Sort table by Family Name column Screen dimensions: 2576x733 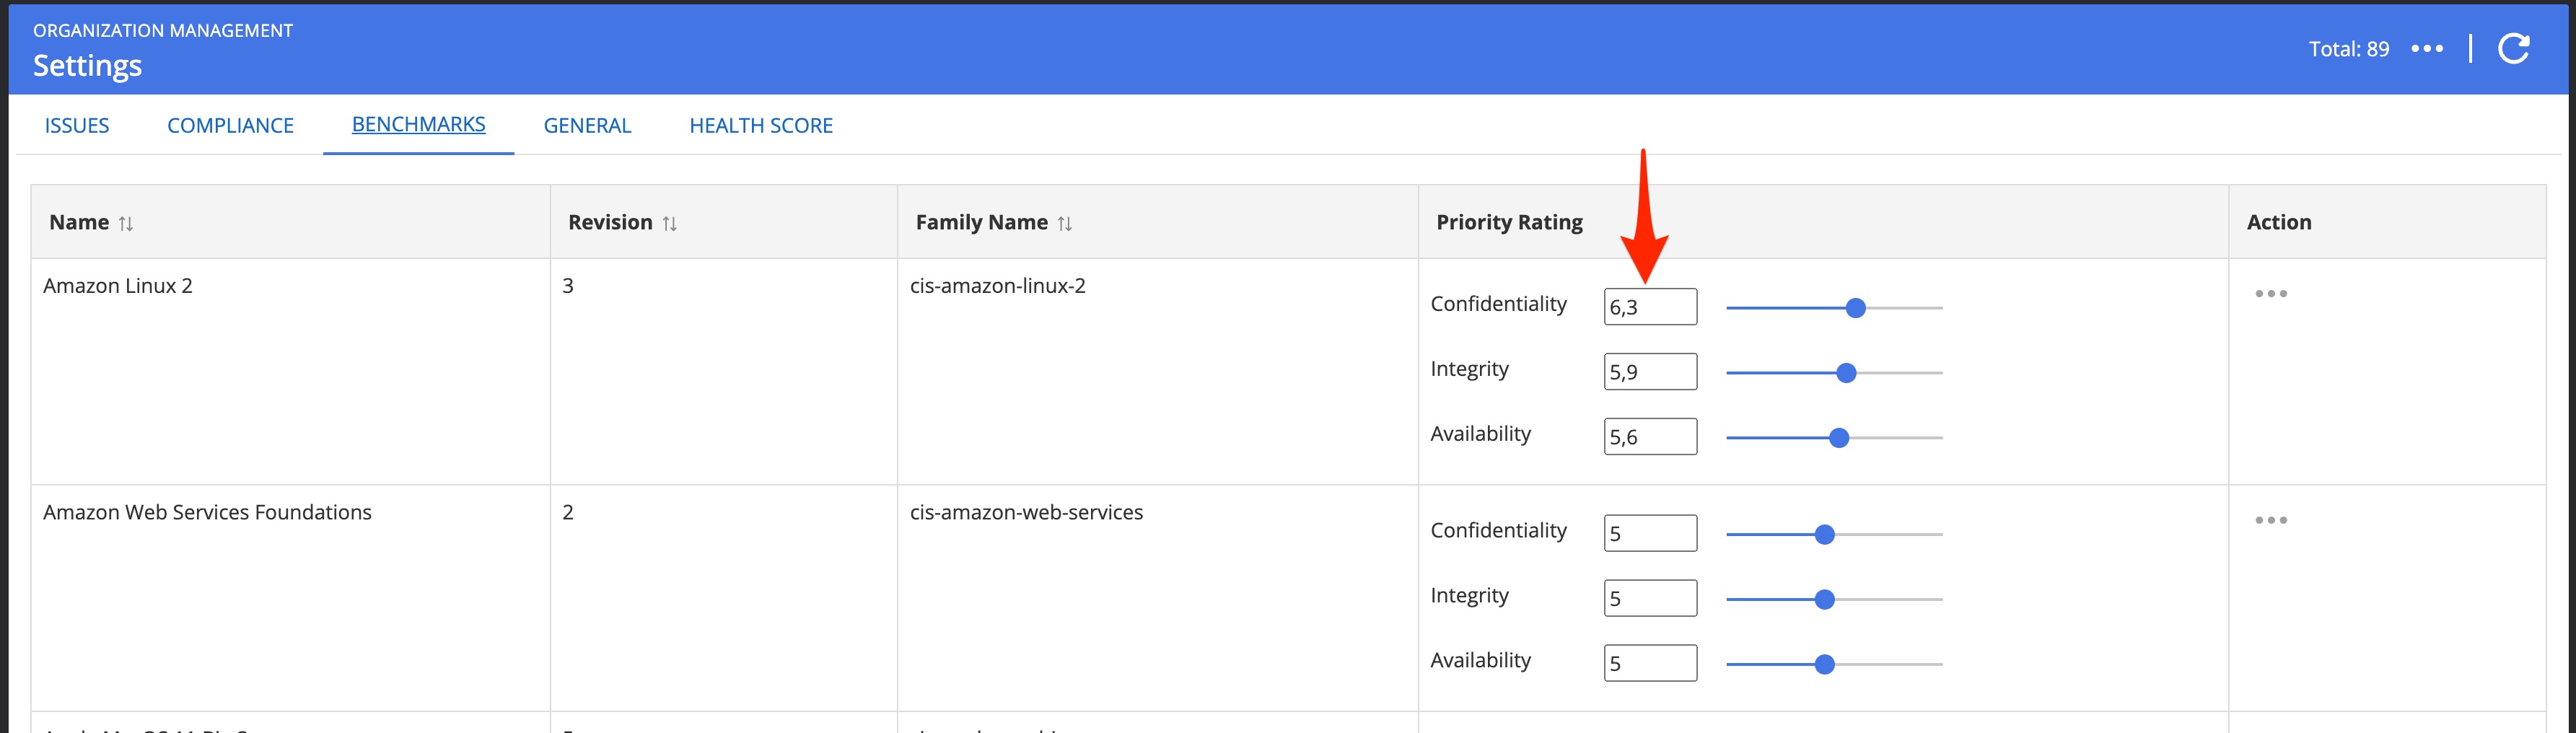click(1065, 223)
